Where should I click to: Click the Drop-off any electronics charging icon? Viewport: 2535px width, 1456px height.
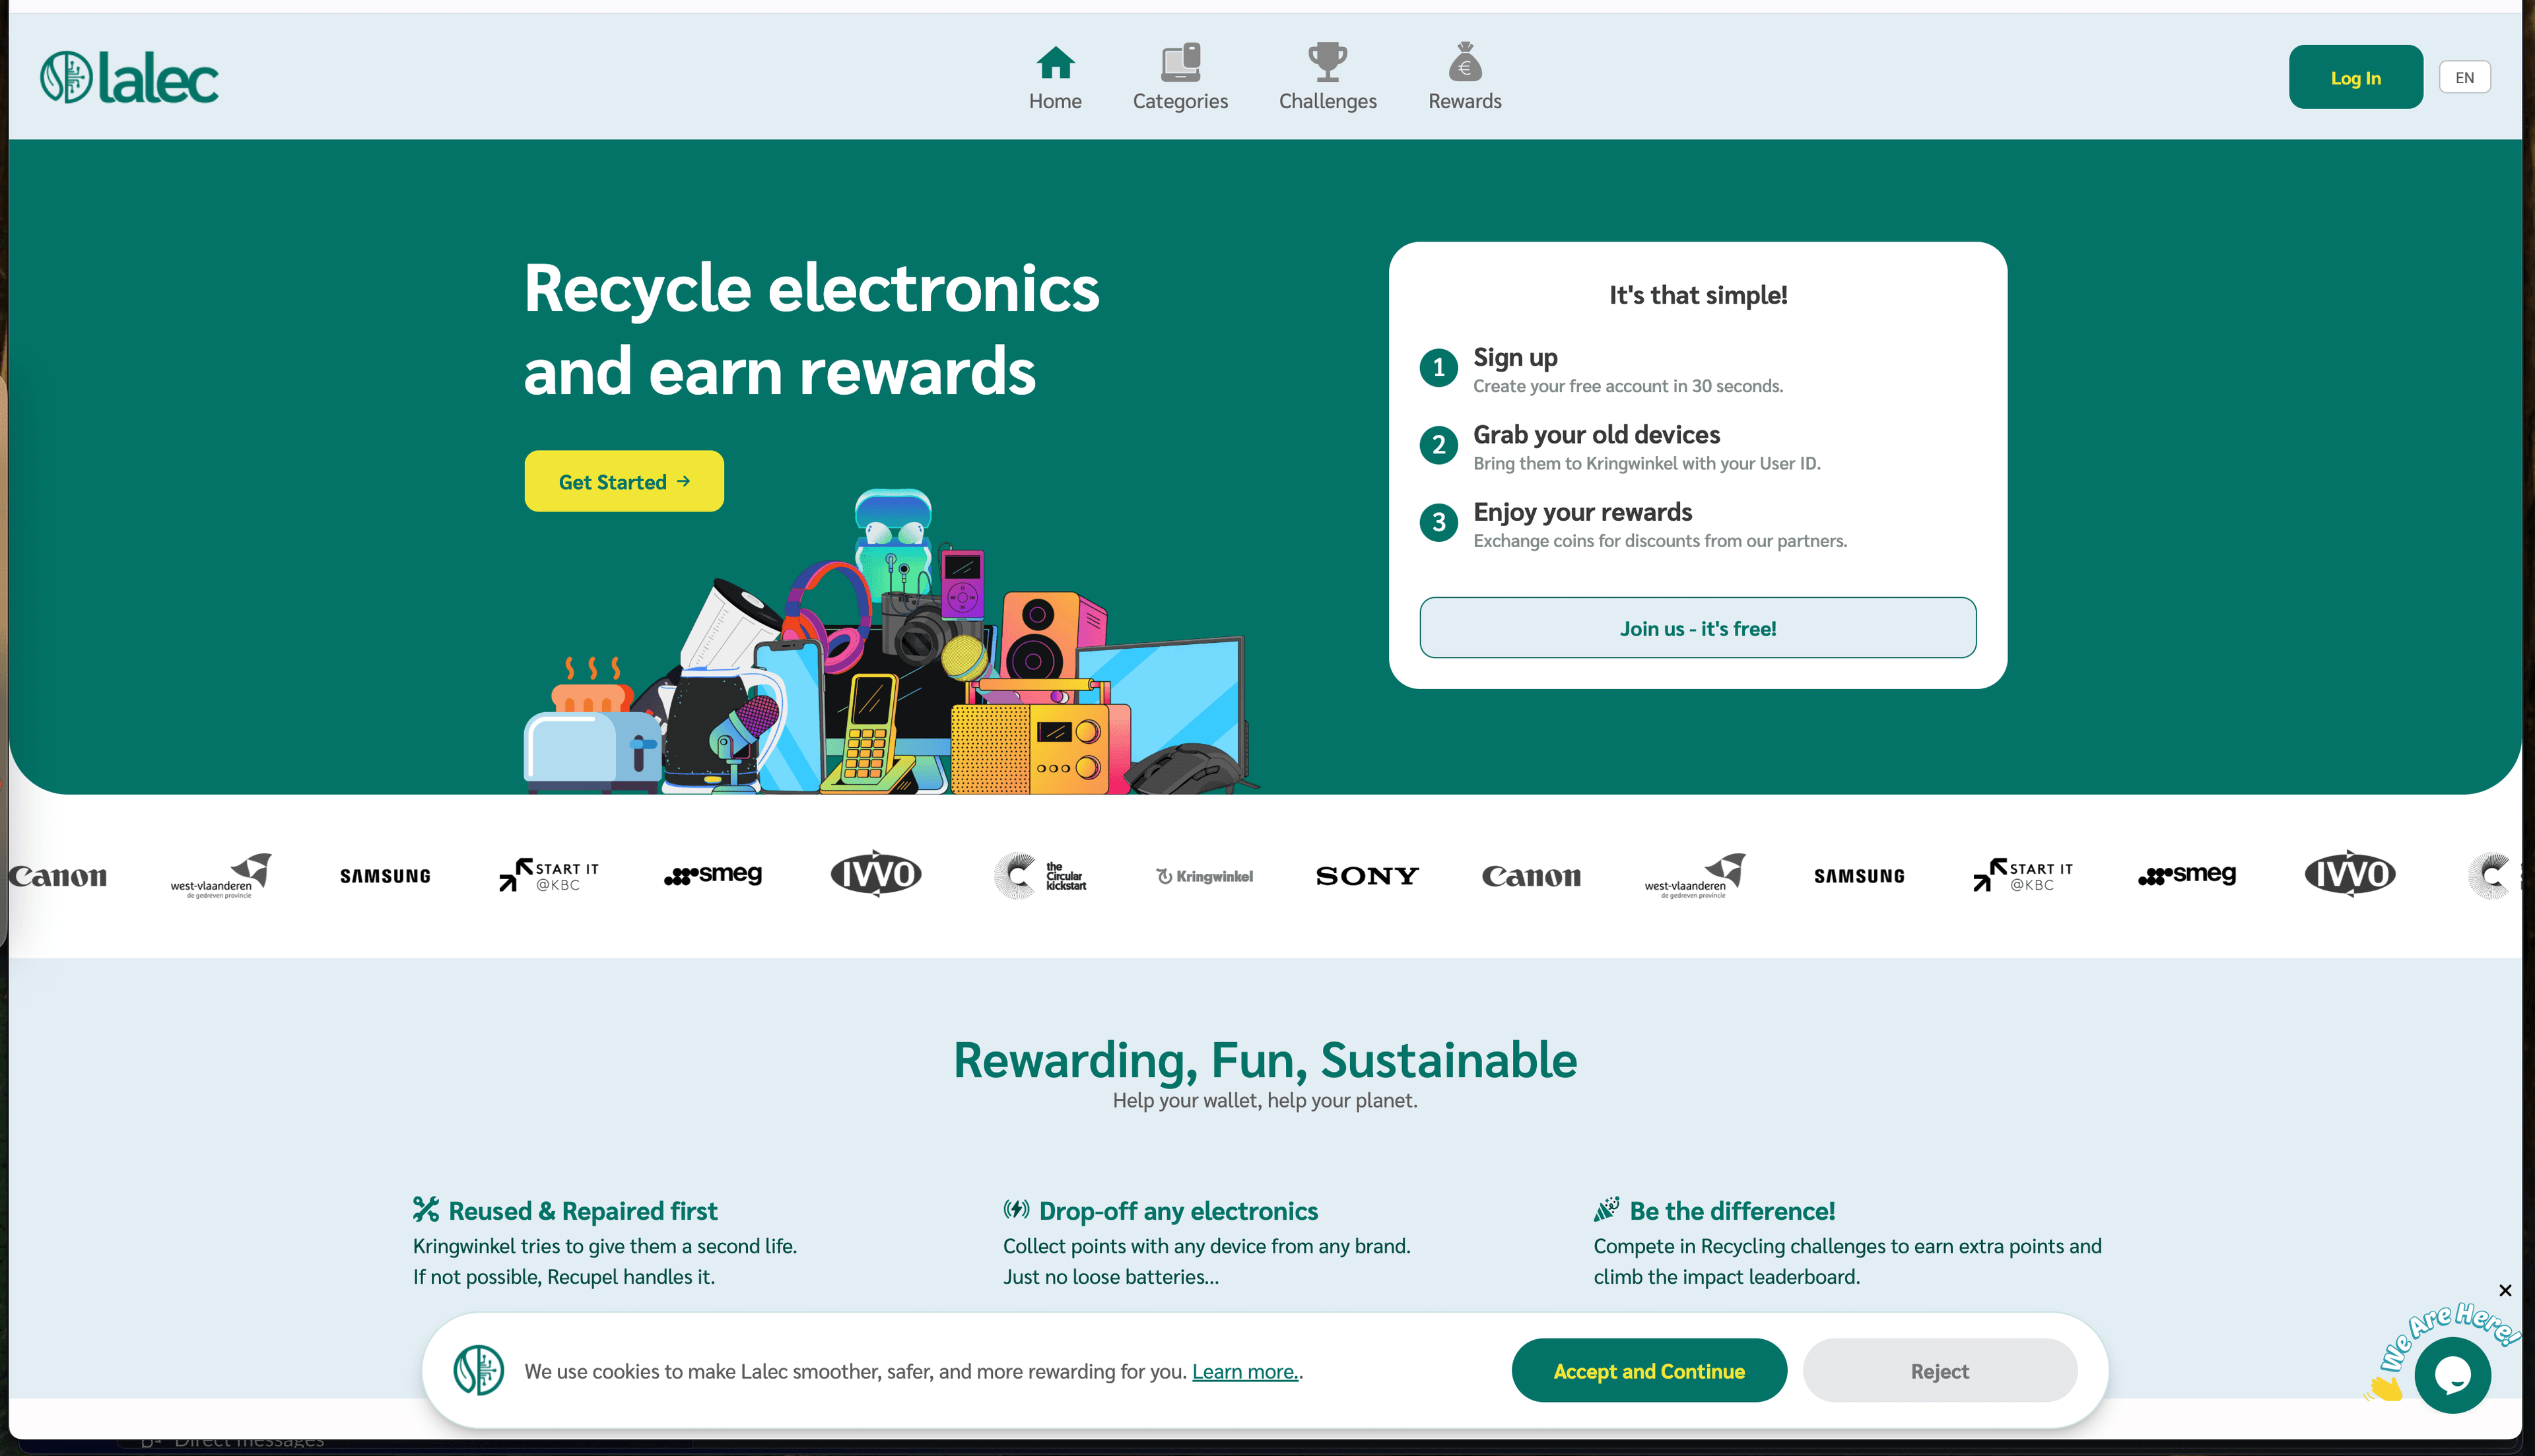pos(1016,1209)
